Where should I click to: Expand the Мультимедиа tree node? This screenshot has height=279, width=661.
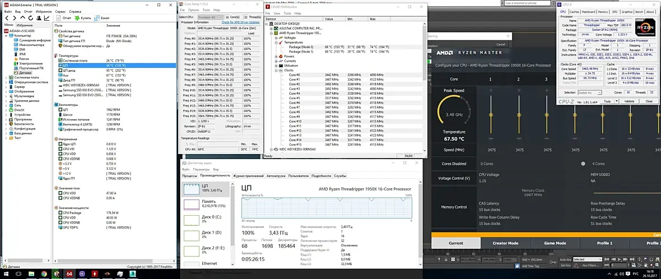[6, 96]
